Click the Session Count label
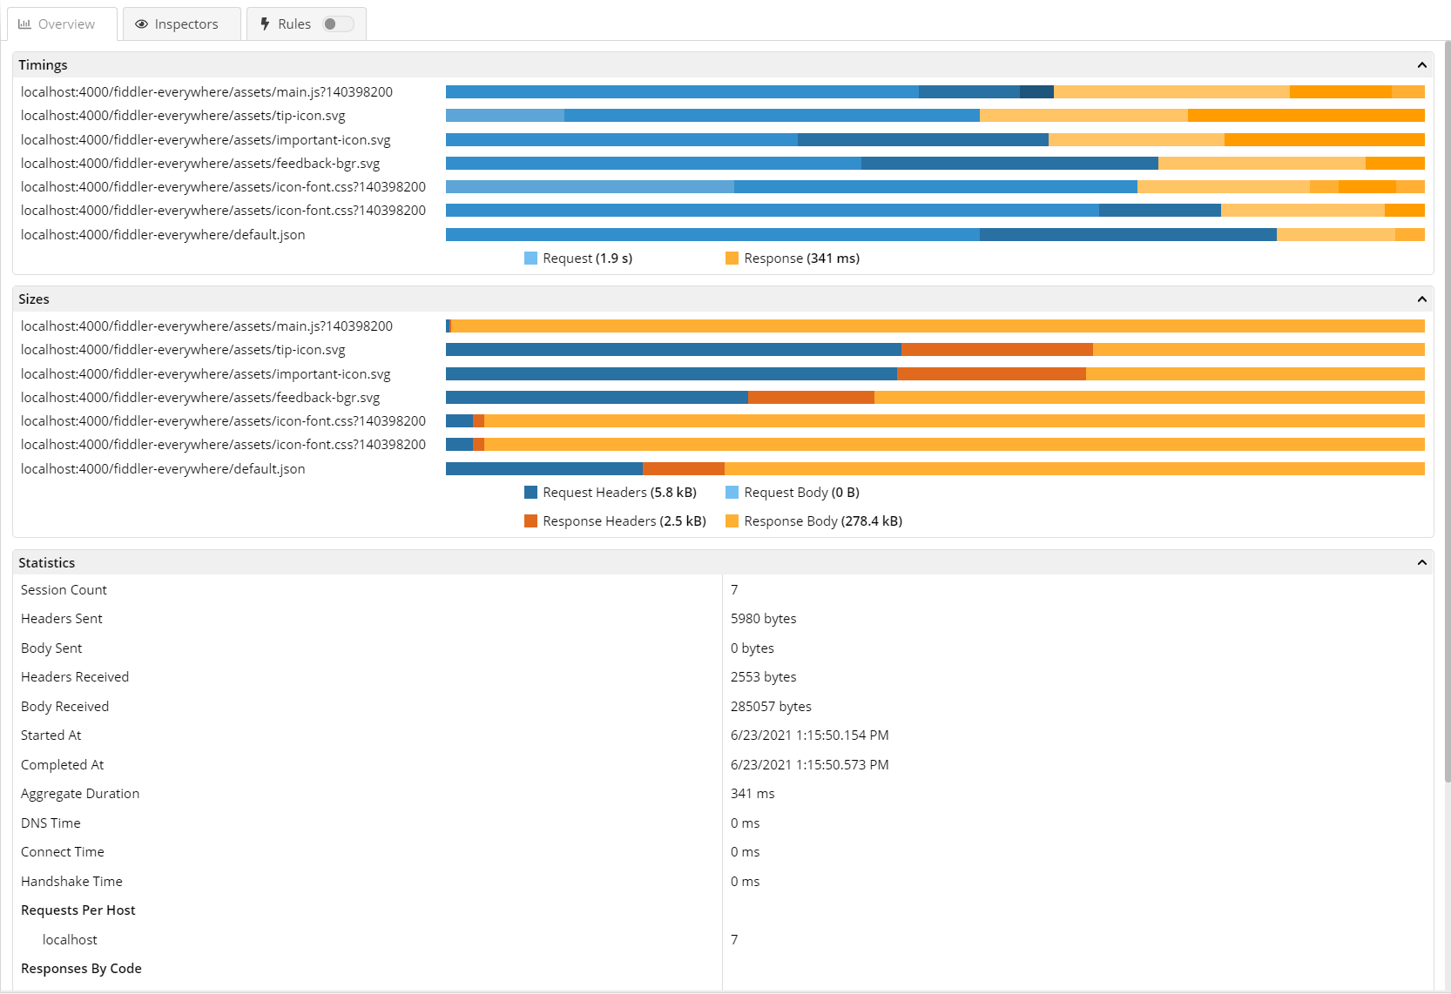Viewport: 1451px width, 994px height. [64, 590]
